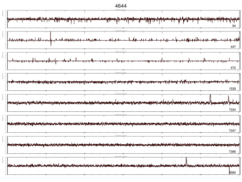Click the figure title 4644
242x182 pixels.
121,6
